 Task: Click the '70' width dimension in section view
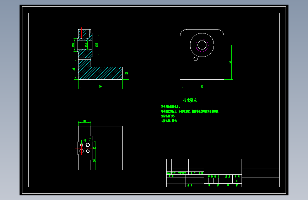[101, 86]
